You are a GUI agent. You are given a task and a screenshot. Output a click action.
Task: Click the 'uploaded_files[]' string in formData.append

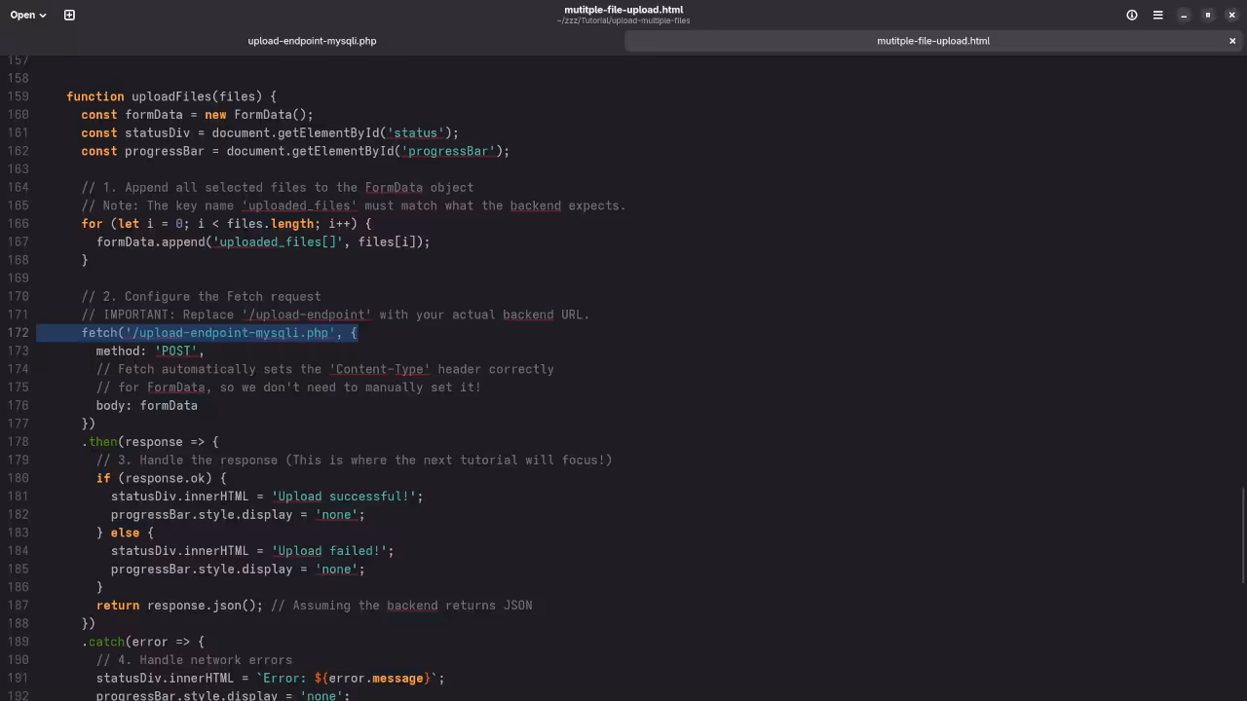[x=278, y=241]
